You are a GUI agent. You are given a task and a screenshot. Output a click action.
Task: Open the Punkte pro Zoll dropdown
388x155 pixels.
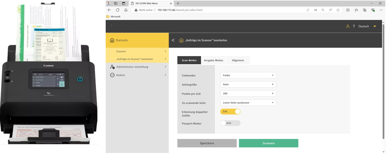click(x=248, y=94)
